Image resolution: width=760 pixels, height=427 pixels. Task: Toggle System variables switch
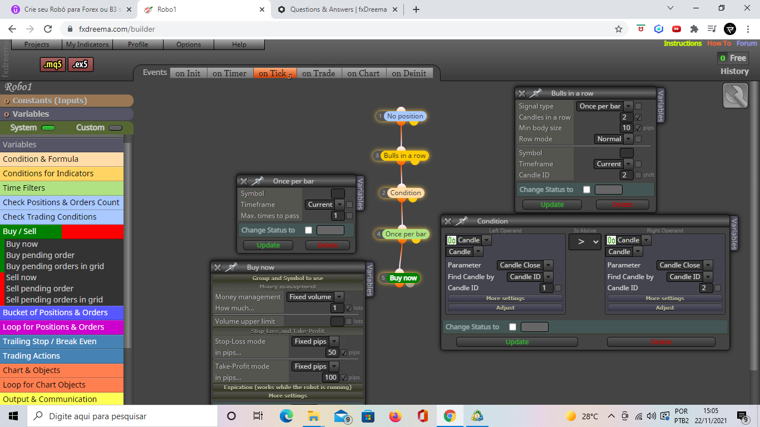point(48,128)
